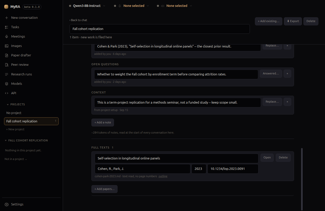Collapse the PROJECTS section
This screenshot has width=325, height=211.
[x=8, y=105]
